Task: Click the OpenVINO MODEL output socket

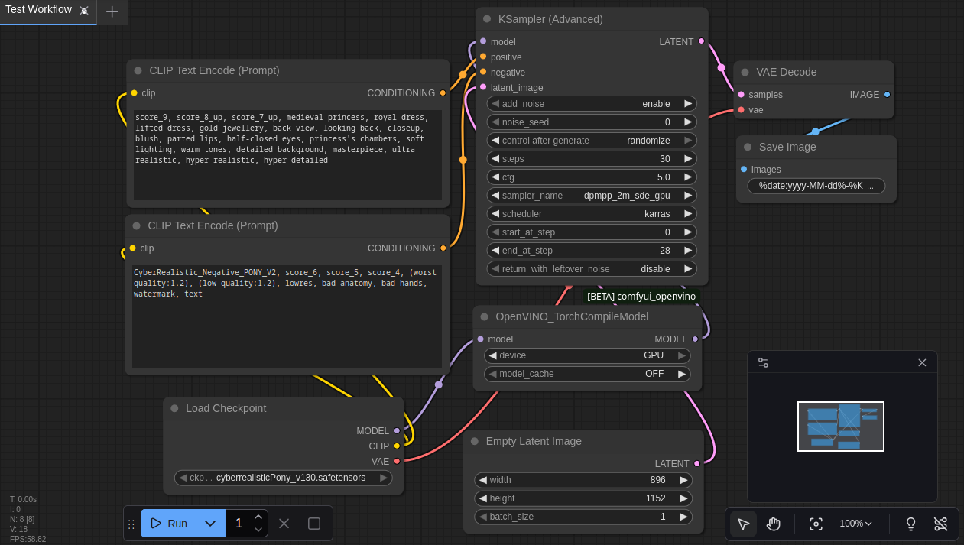Action: pos(695,339)
